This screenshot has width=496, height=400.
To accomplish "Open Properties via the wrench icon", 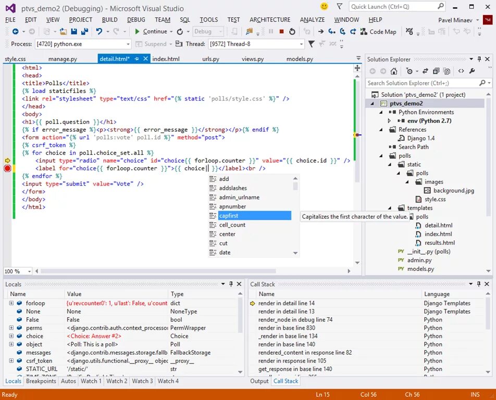I will (x=472, y=71).
